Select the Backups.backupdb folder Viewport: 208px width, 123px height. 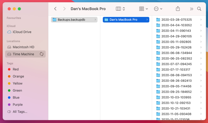pyautogui.click(x=74, y=20)
